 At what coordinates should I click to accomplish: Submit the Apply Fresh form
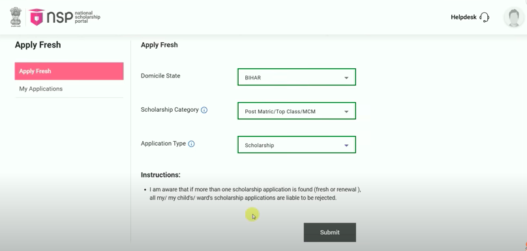[x=330, y=232]
